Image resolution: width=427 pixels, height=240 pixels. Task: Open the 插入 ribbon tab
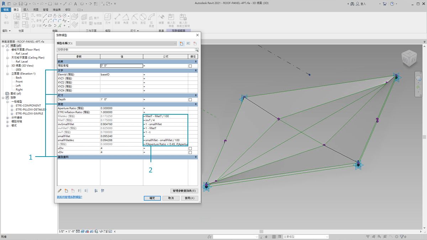26,10
